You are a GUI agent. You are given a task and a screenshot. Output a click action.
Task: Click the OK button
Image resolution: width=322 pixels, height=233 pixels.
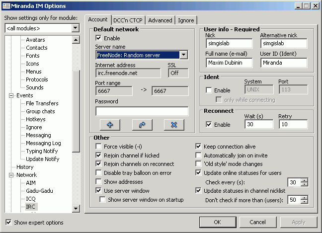click(x=218, y=222)
